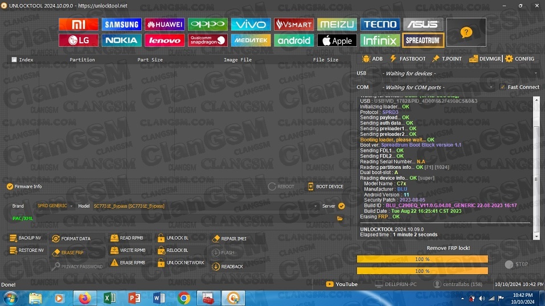545x306 pixels.
Task: Toggle the Index select-all checkbox
Action: [14, 60]
